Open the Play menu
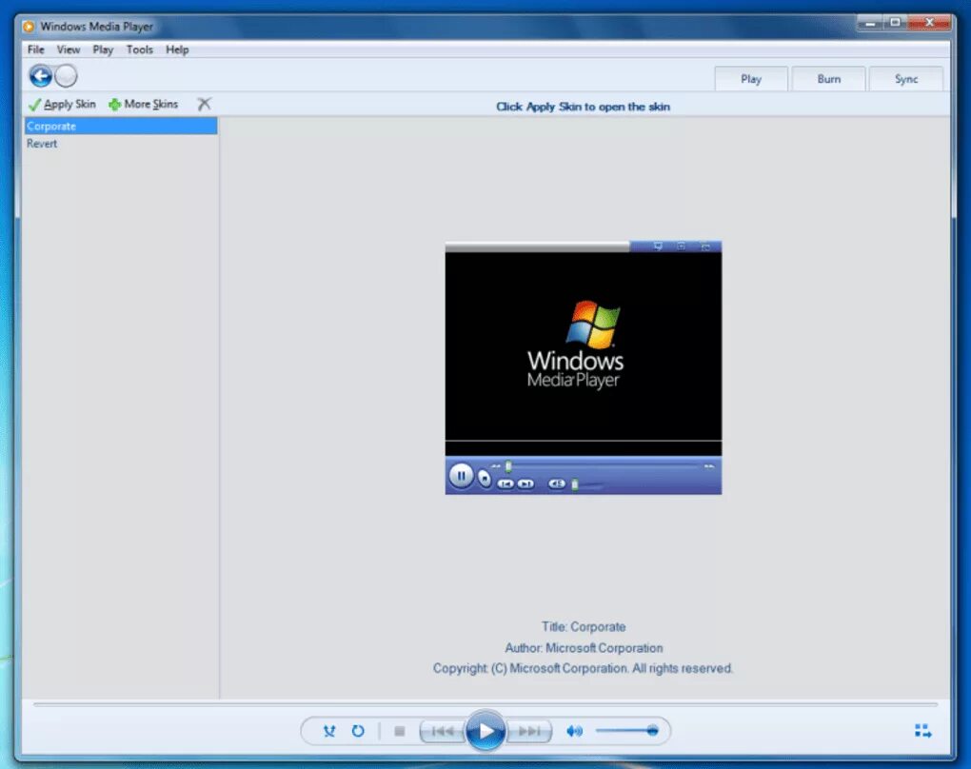Viewport: 971px width, 769px height. tap(103, 49)
